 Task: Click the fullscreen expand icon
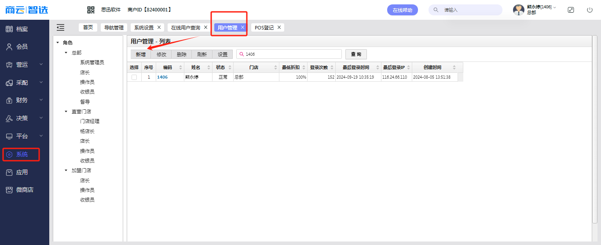(x=571, y=10)
